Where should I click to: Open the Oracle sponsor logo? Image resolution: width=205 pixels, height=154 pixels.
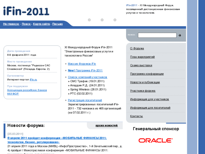pos(156,140)
